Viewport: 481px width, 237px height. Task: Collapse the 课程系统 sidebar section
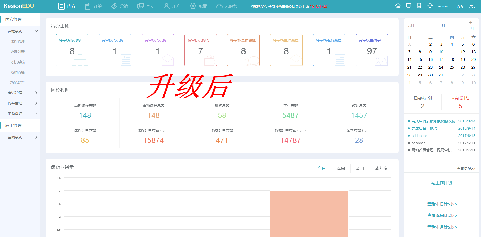click(15, 31)
